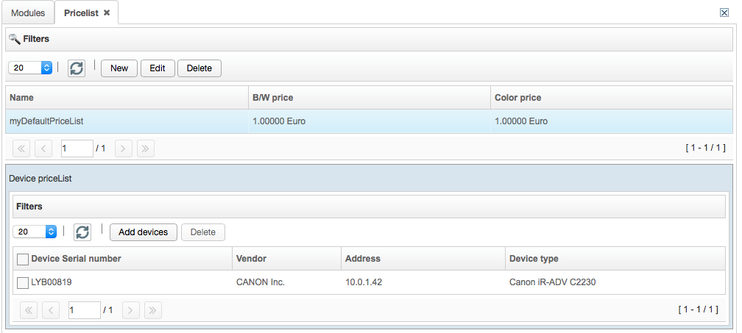742x333 pixels.
Task: Click the page number field in pricelist pager
Action: (x=77, y=148)
